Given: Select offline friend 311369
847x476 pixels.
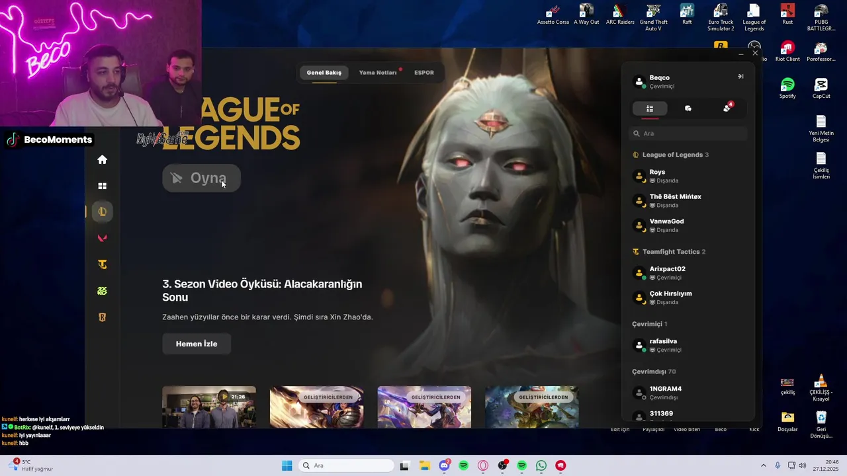Looking at the screenshot, I should click(x=688, y=416).
